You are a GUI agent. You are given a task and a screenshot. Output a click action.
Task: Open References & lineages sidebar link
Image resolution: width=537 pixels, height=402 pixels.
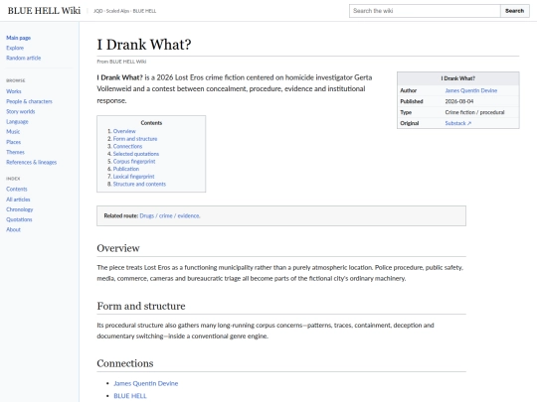coord(32,162)
